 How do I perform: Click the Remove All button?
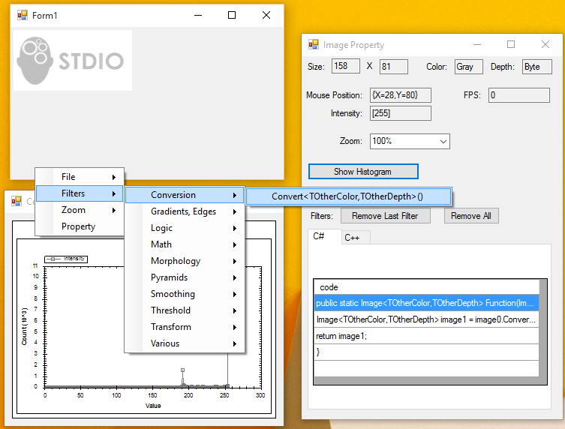pos(471,216)
